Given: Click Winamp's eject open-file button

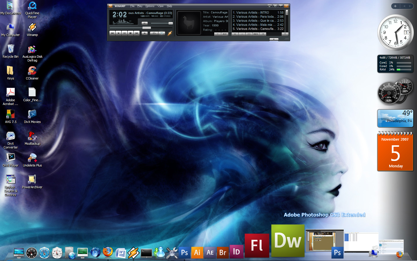Looking at the screenshot, I should (x=145, y=33).
